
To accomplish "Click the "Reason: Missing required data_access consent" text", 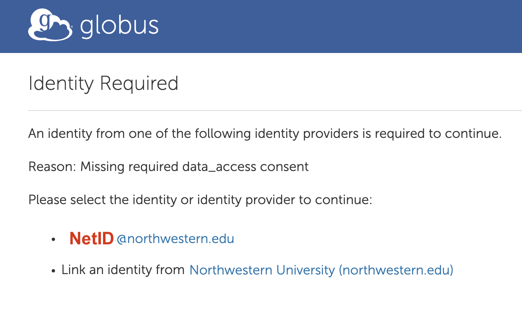I will [x=168, y=166].
